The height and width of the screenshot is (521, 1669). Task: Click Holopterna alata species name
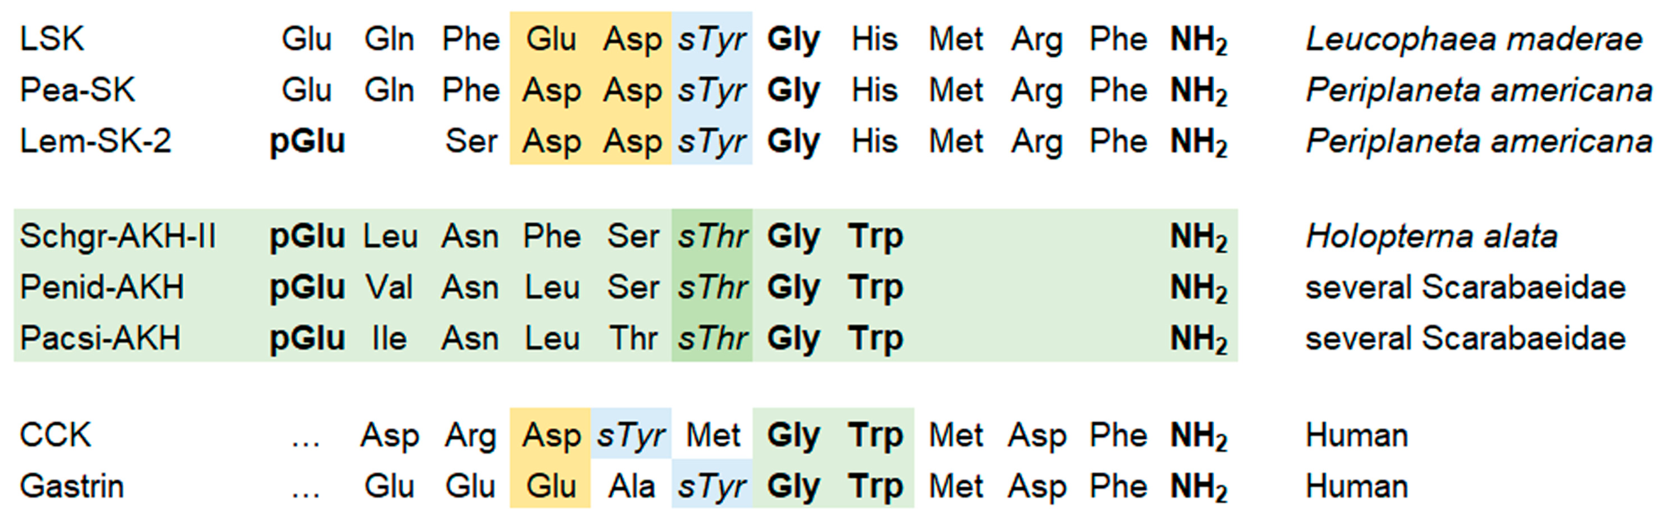(x=1431, y=237)
